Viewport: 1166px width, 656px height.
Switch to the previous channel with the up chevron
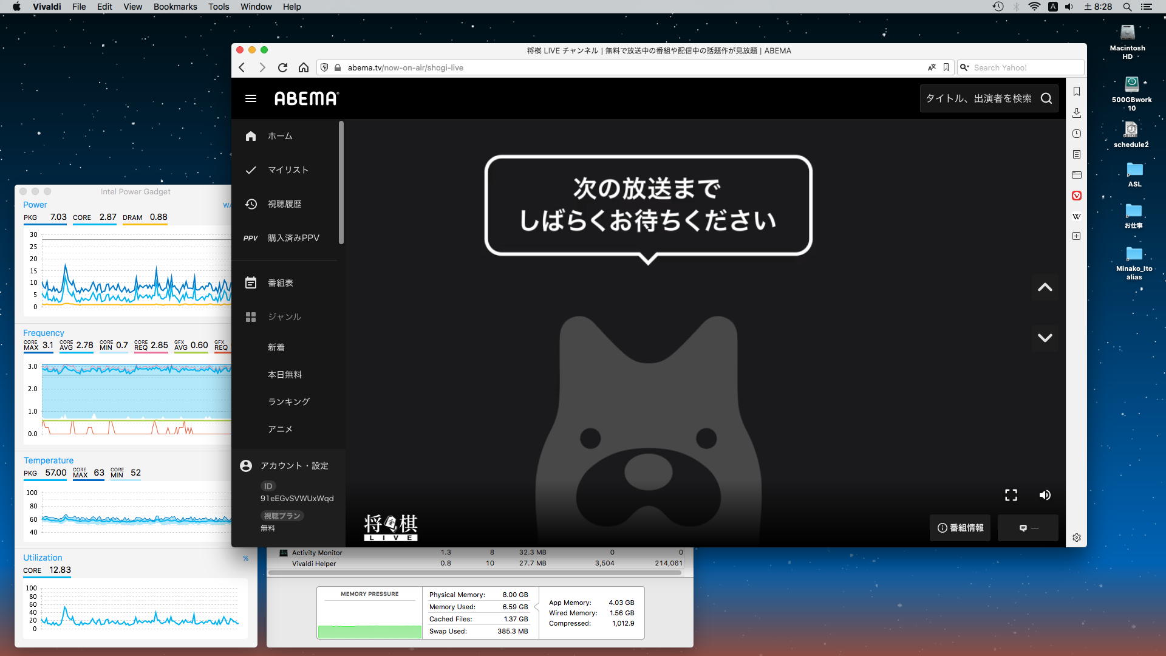(1045, 287)
